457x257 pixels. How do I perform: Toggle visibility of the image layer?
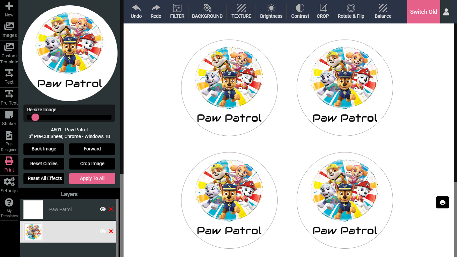[103, 231]
